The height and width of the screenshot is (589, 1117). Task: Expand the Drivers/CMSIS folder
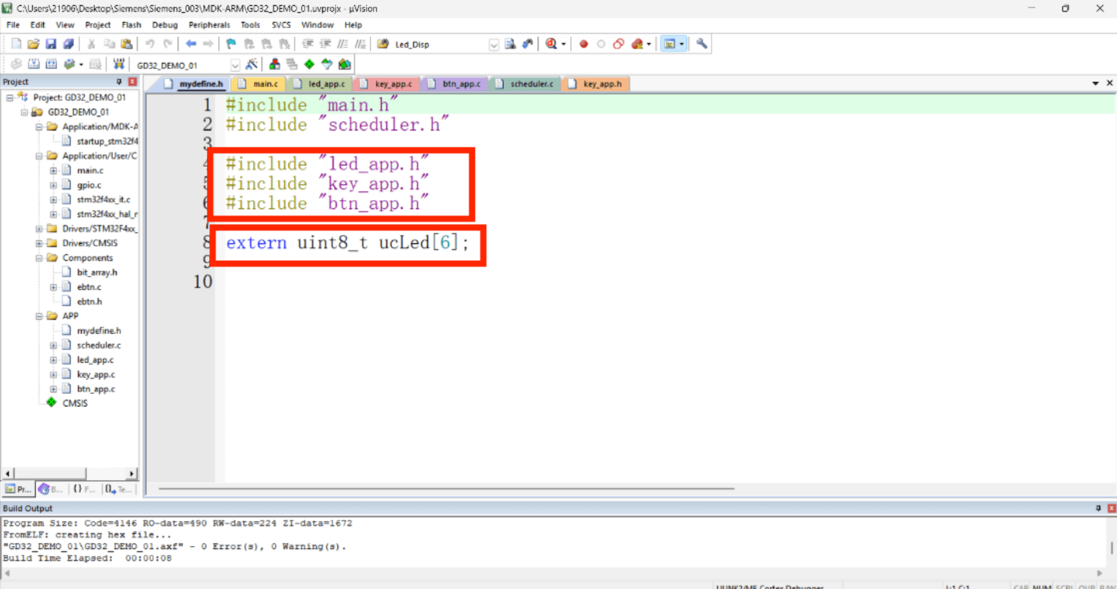[x=39, y=243]
